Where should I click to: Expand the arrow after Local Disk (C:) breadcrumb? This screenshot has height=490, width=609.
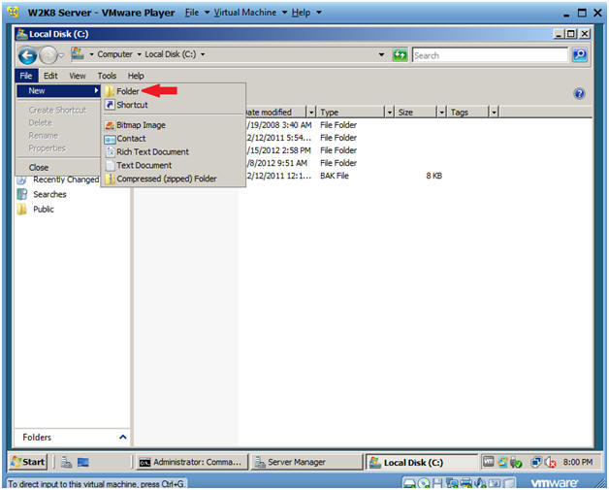click(203, 54)
